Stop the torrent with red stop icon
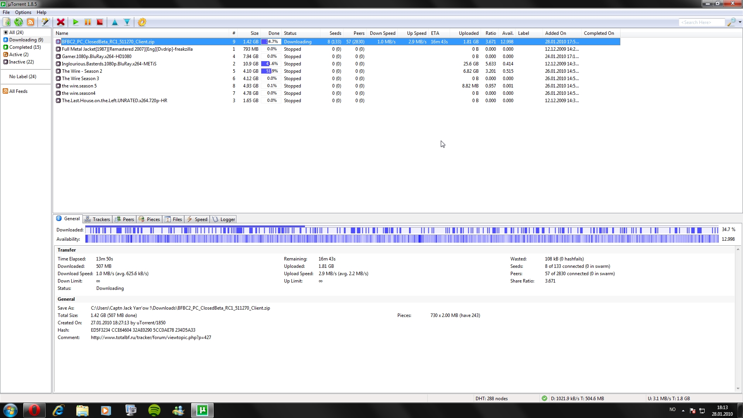743x418 pixels. pyautogui.click(x=100, y=22)
